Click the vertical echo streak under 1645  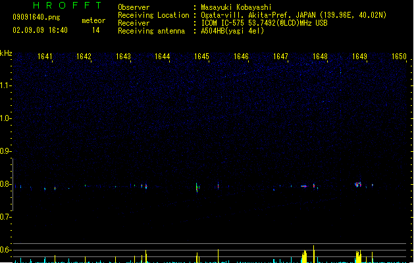tap(197, 187)
